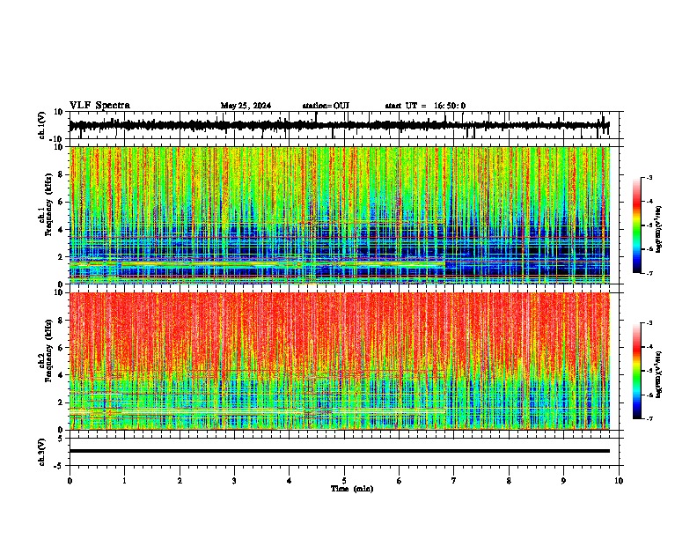697x539 pixels.
Task: Click the time axis tick label "8"
Action: (x=509, y=481)
